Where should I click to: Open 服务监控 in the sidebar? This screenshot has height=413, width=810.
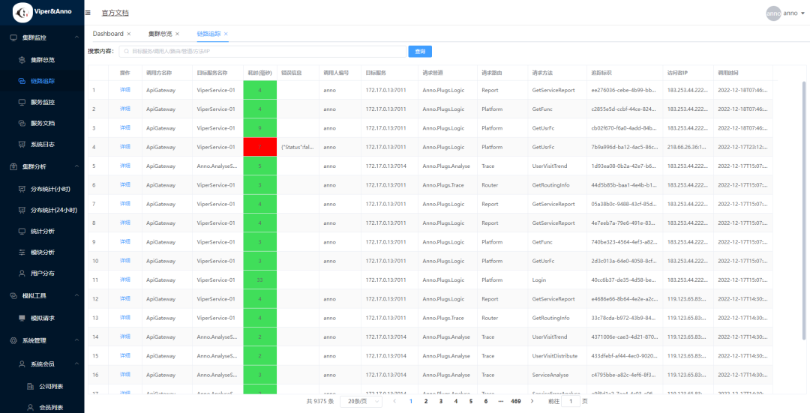tap(42, 102)
